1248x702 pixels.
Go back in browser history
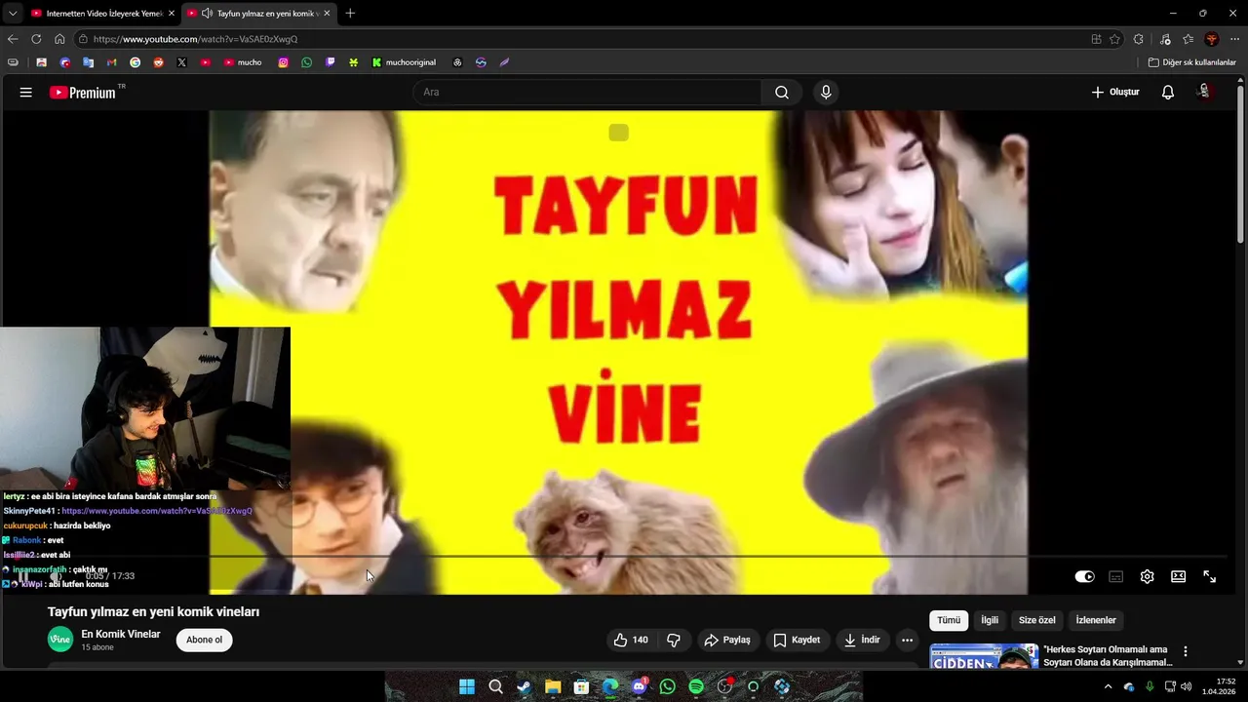[x=13, y=39]
